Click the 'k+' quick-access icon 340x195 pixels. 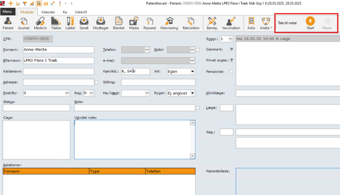tap(53, 4)
